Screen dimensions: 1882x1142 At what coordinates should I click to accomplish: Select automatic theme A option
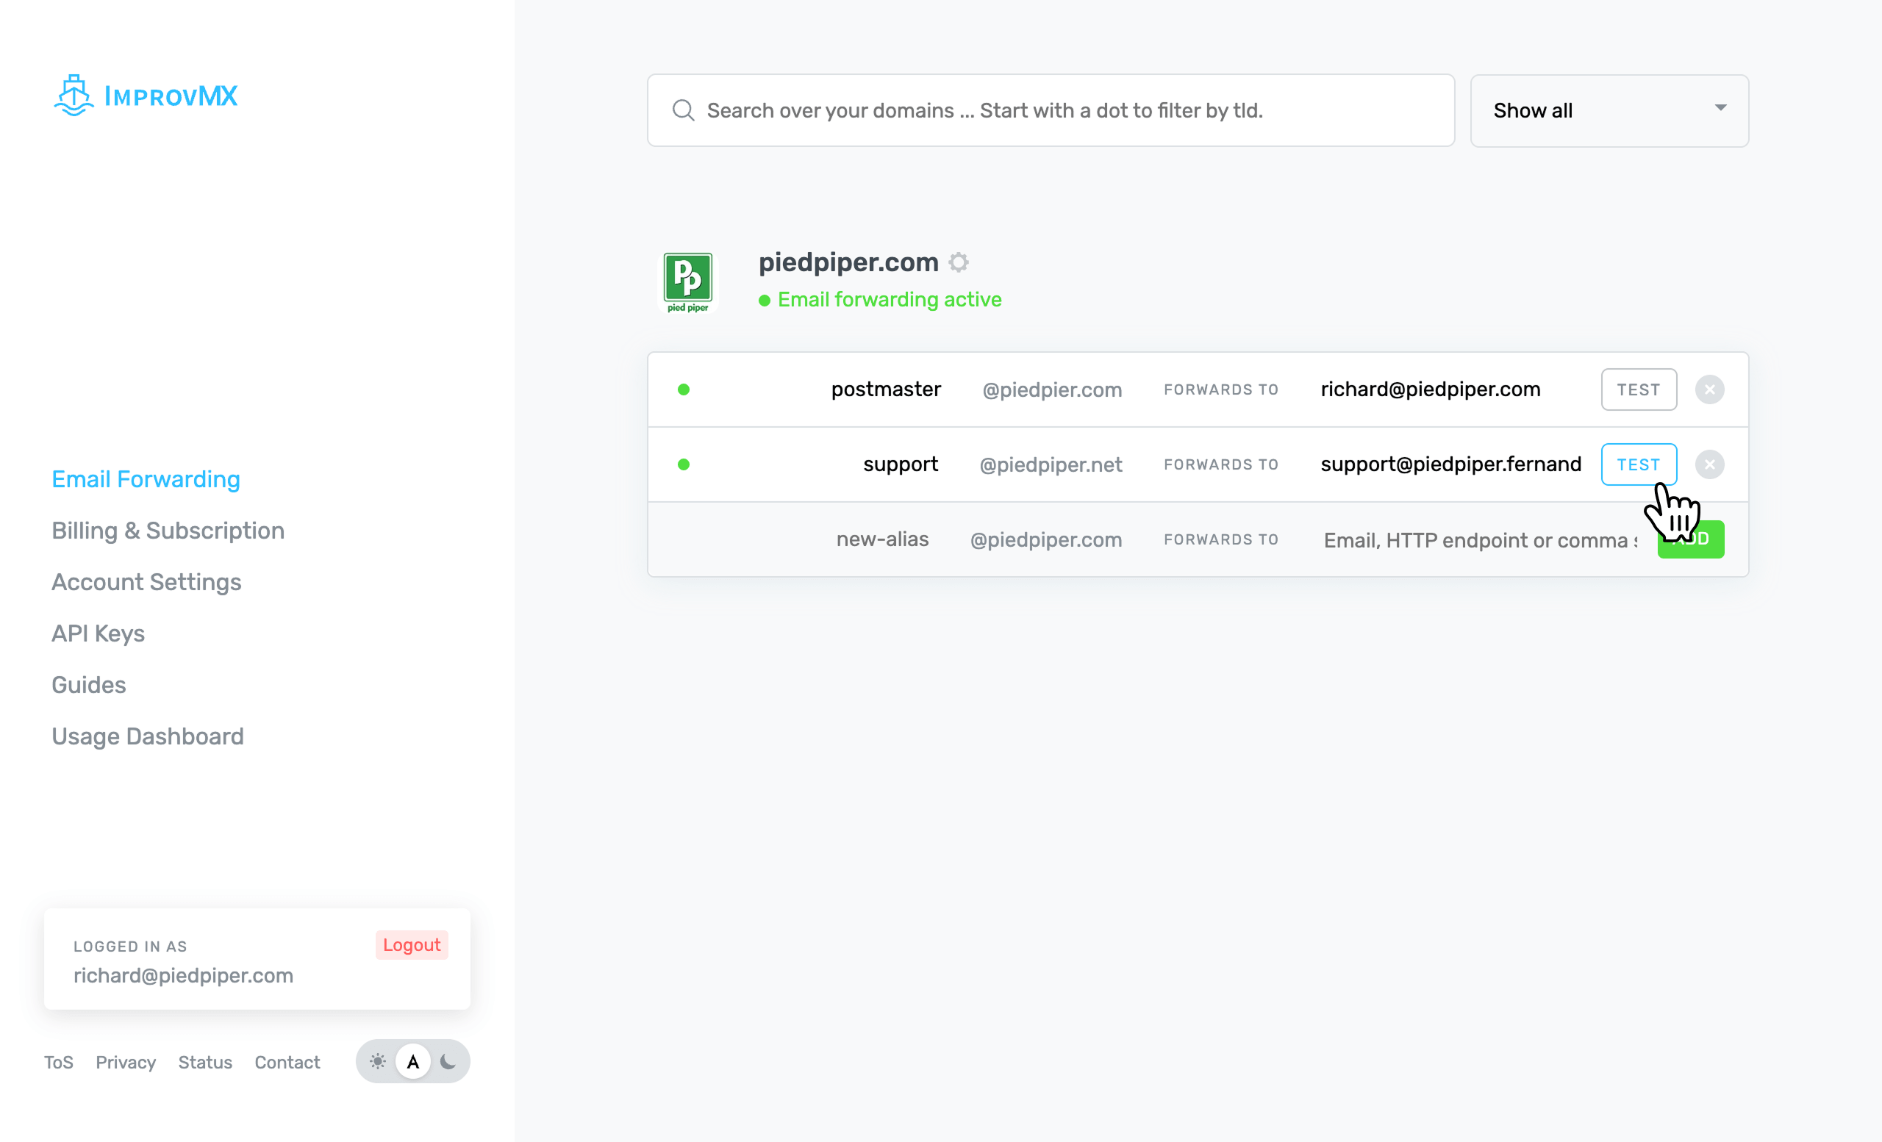tap(412, 1061)
